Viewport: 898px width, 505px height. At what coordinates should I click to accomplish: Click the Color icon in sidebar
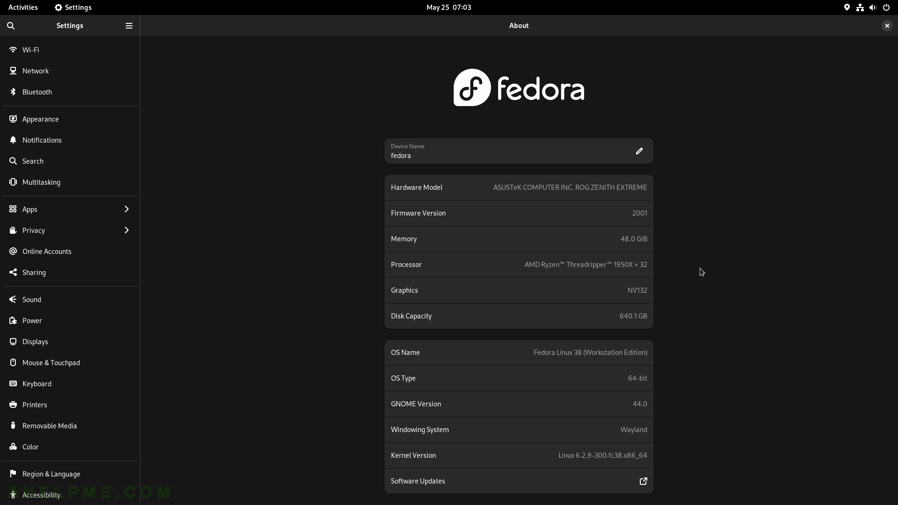pos(13,447)
